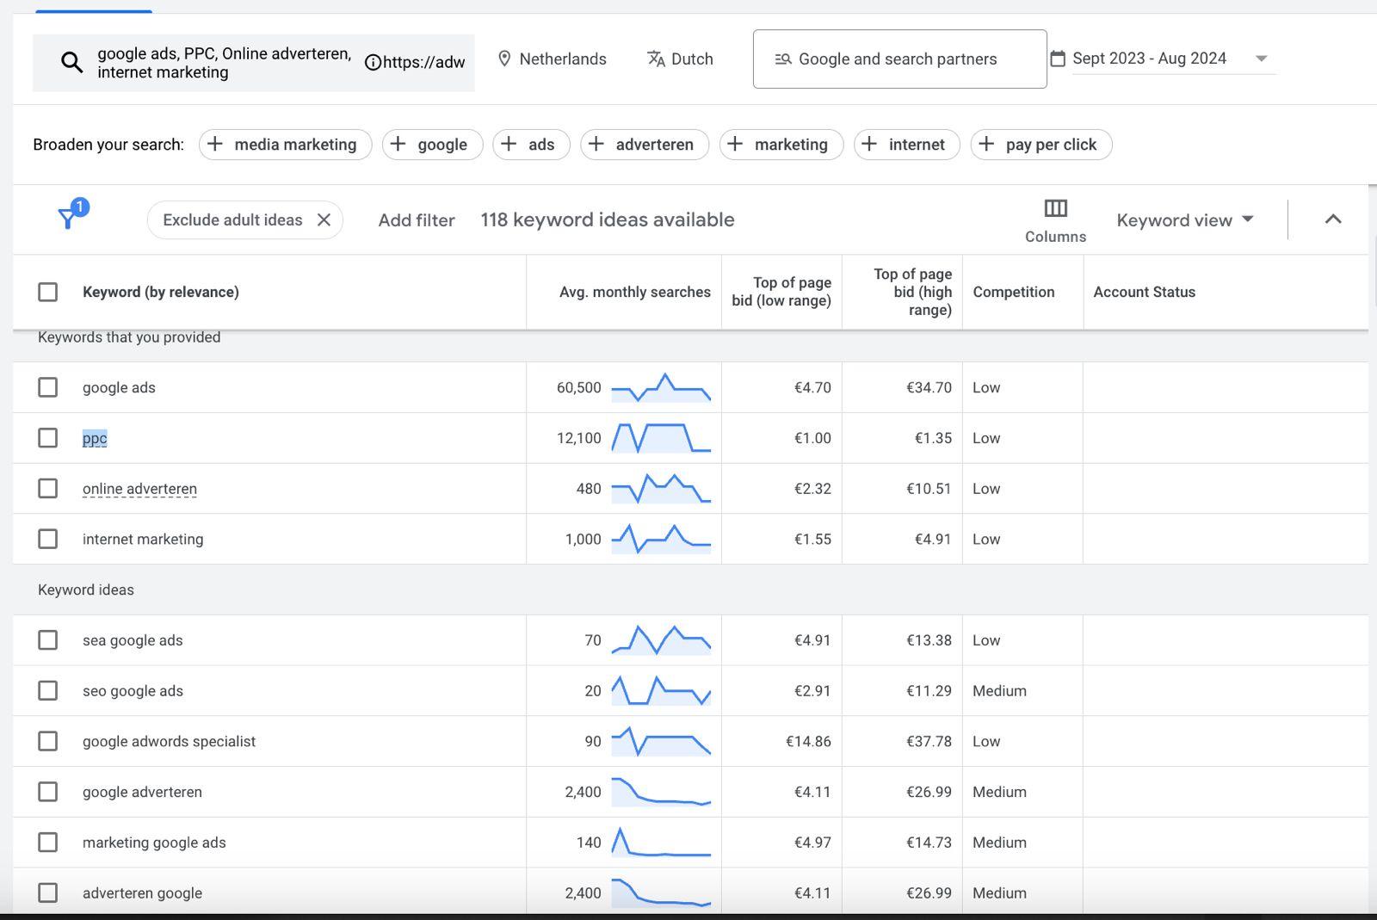This screenshot has width=1377, height=920.
Task: Click the search network icon
Action: [x=782, y=59]
